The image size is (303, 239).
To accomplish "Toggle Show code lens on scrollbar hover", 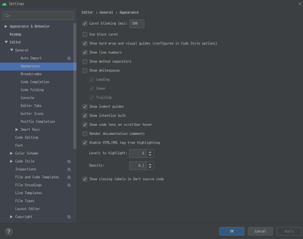I will coord(85,125).
